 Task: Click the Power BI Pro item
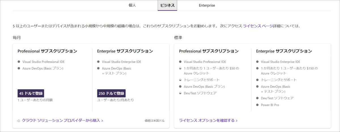270,105
